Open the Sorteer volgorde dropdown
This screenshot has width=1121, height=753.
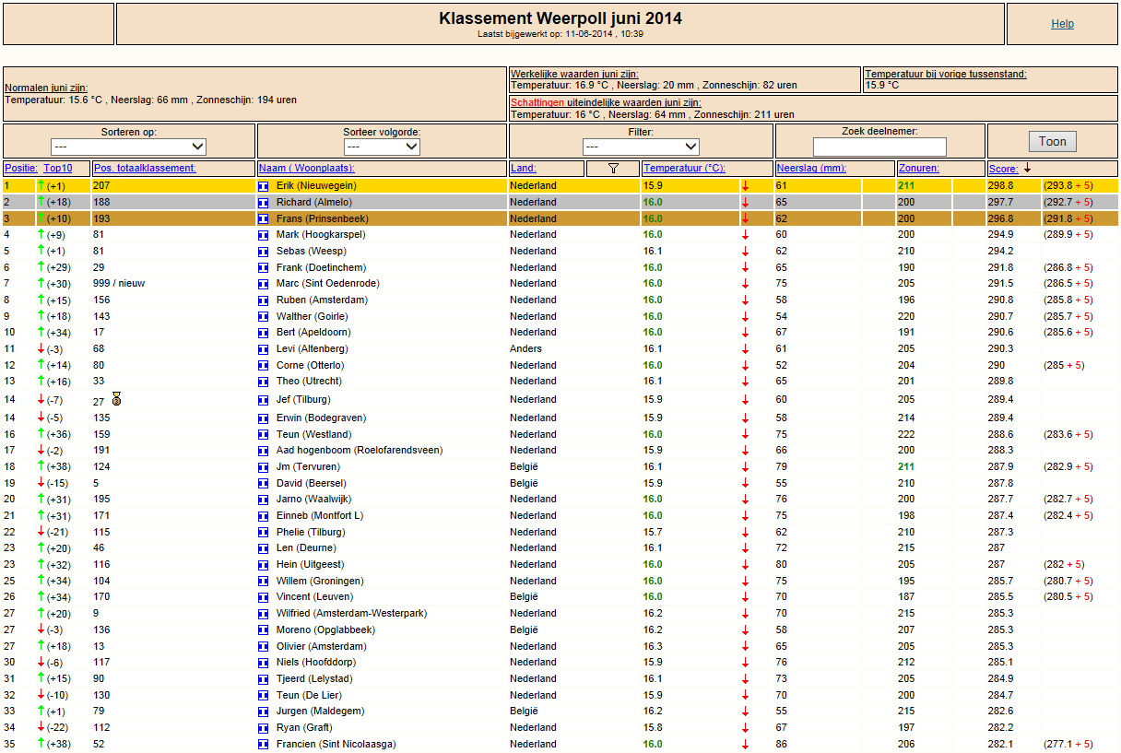[x=383, y=147]
